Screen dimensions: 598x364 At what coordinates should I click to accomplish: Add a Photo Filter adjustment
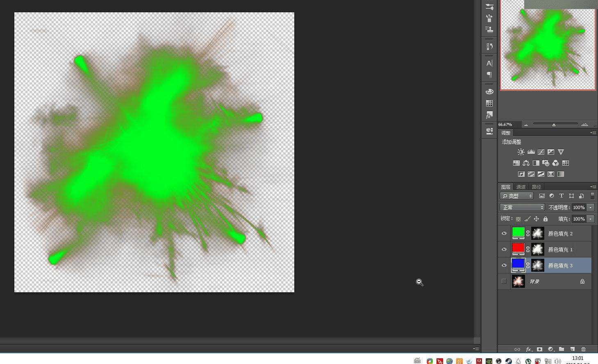coord(546,163)
